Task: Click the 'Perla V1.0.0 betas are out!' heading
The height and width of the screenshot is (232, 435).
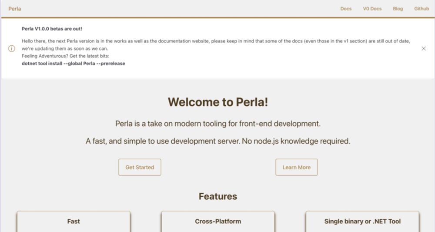Action: click(x=52, y=29)
